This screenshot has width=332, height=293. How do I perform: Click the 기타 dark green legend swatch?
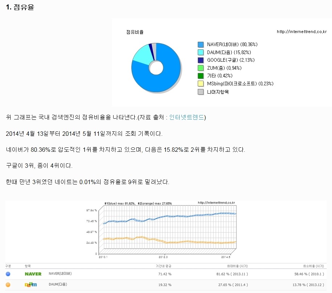pyautogui.click(x=201, y=76)
